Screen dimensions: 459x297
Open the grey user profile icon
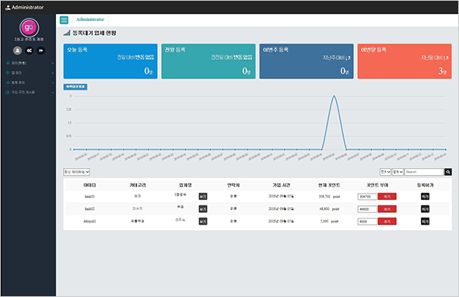pyautogui.click(x=18, y=51)
